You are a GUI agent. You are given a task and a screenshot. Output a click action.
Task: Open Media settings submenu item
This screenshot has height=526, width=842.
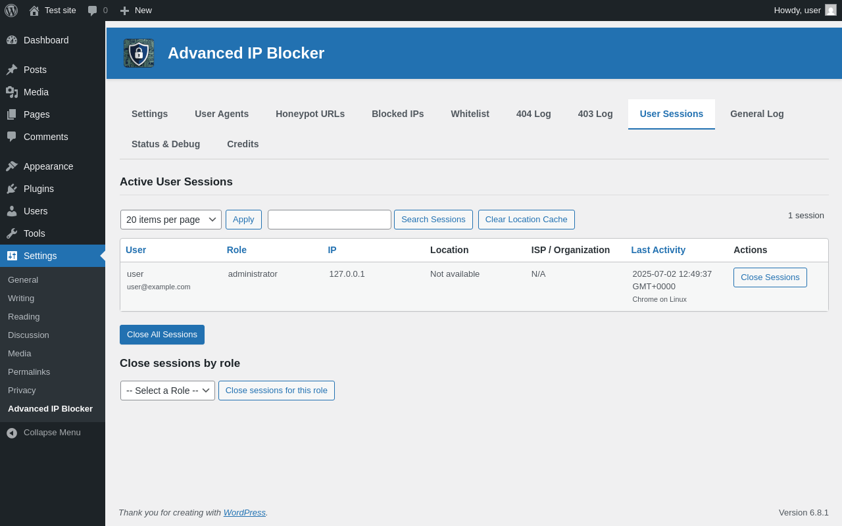pyautogui.click(x=19, y=353)
